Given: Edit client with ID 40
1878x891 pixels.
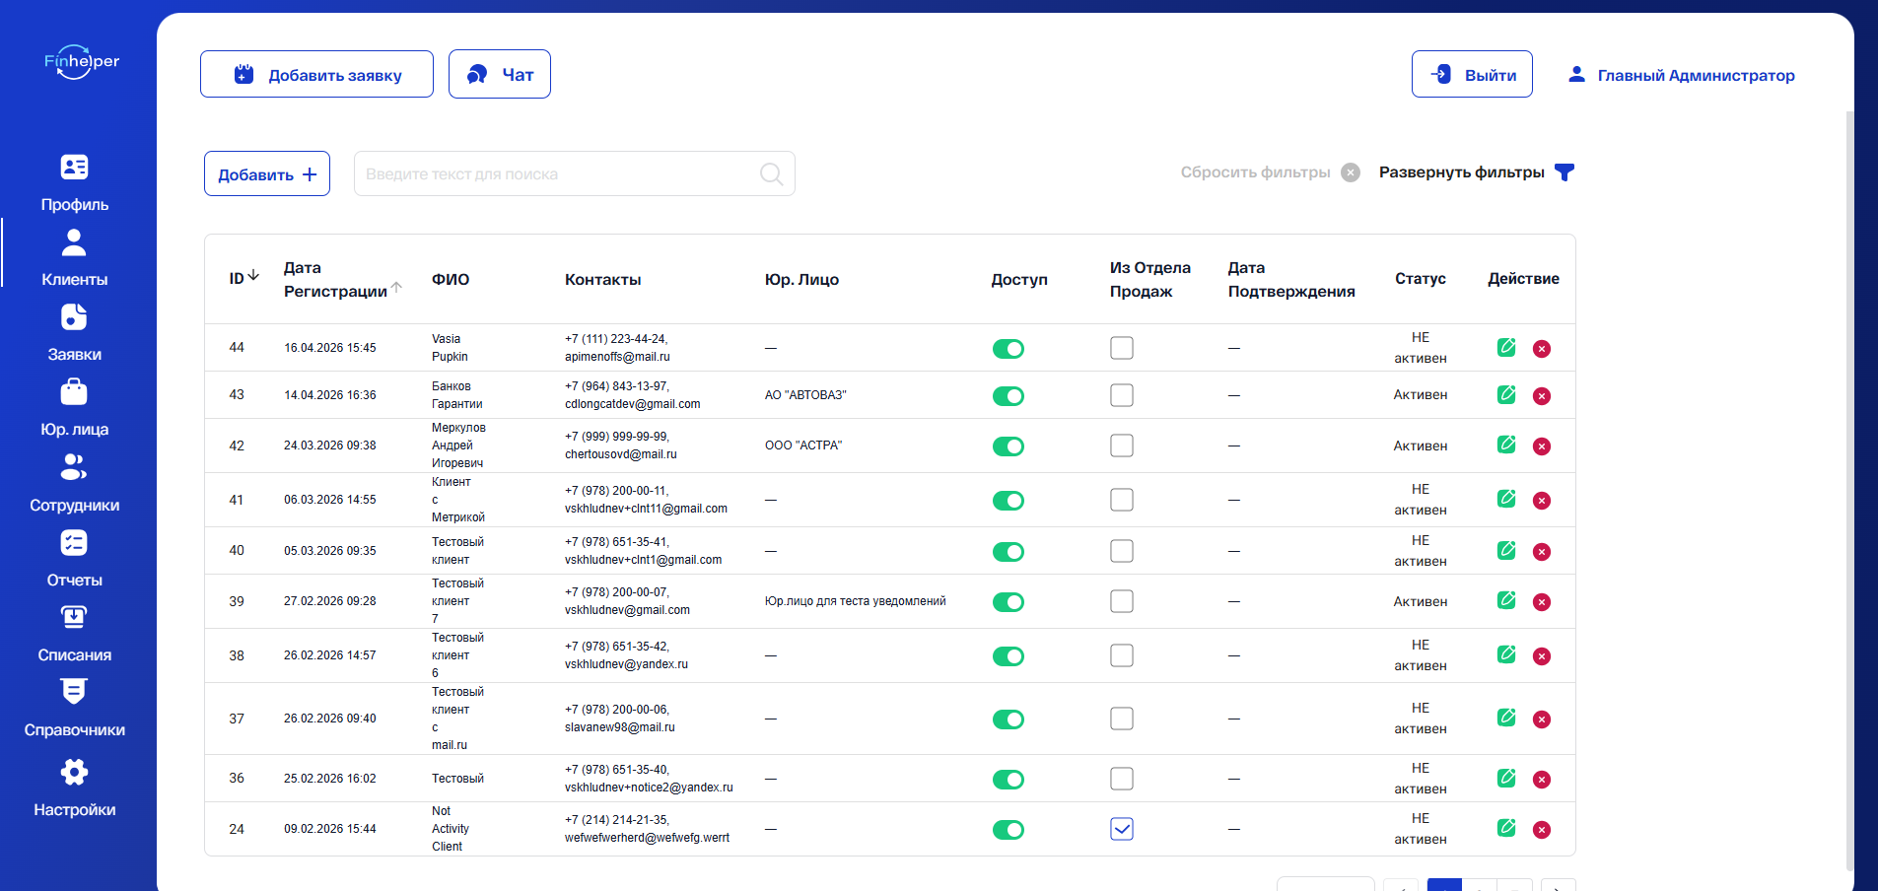Looking at the screenshot, I should [1506, 550].
